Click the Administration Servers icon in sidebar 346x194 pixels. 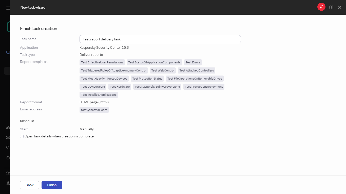point(8,137)
